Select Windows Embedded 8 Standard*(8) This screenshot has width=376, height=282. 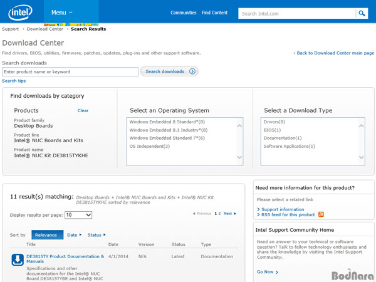[167, 122]
